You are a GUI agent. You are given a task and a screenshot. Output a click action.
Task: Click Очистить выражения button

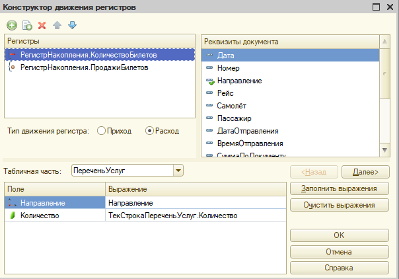coord(340,205)
